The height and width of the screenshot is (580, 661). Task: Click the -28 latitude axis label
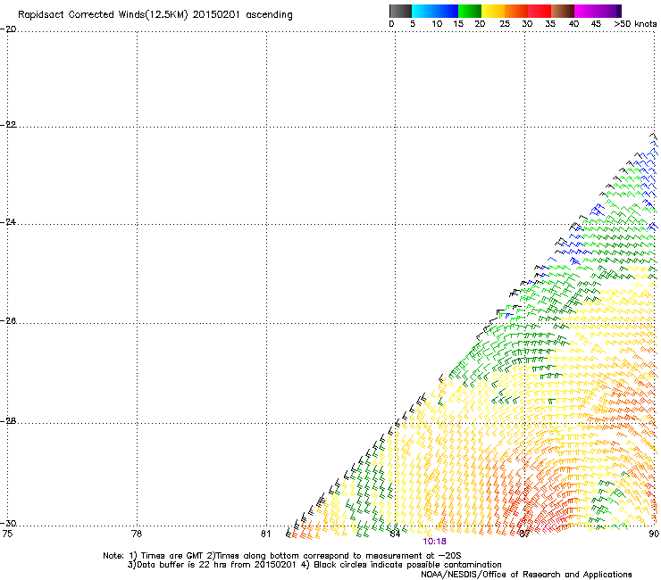coord(8,421)
